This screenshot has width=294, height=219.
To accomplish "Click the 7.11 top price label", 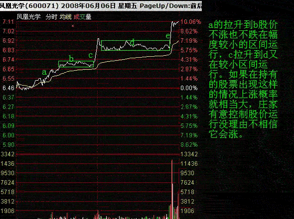I will pyautogui.click(x=8, y=22).
